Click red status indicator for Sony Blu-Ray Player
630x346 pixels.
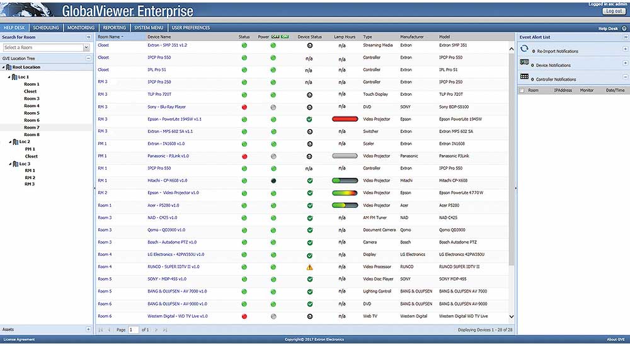point(244,107)
